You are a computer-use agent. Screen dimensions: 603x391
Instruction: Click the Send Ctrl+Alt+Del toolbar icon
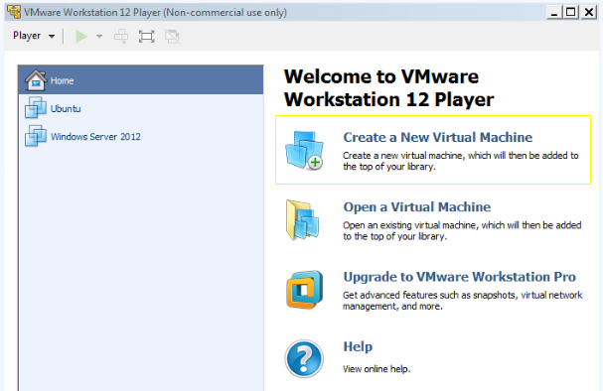121,37
